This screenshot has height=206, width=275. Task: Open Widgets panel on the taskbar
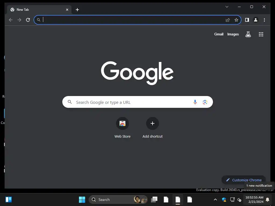9,200
